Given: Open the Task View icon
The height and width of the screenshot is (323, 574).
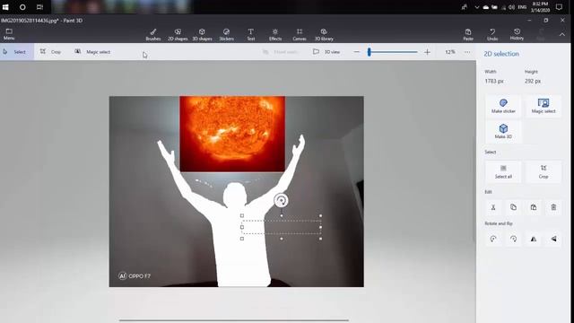Looking at the screenshot, I should point(39,7).
